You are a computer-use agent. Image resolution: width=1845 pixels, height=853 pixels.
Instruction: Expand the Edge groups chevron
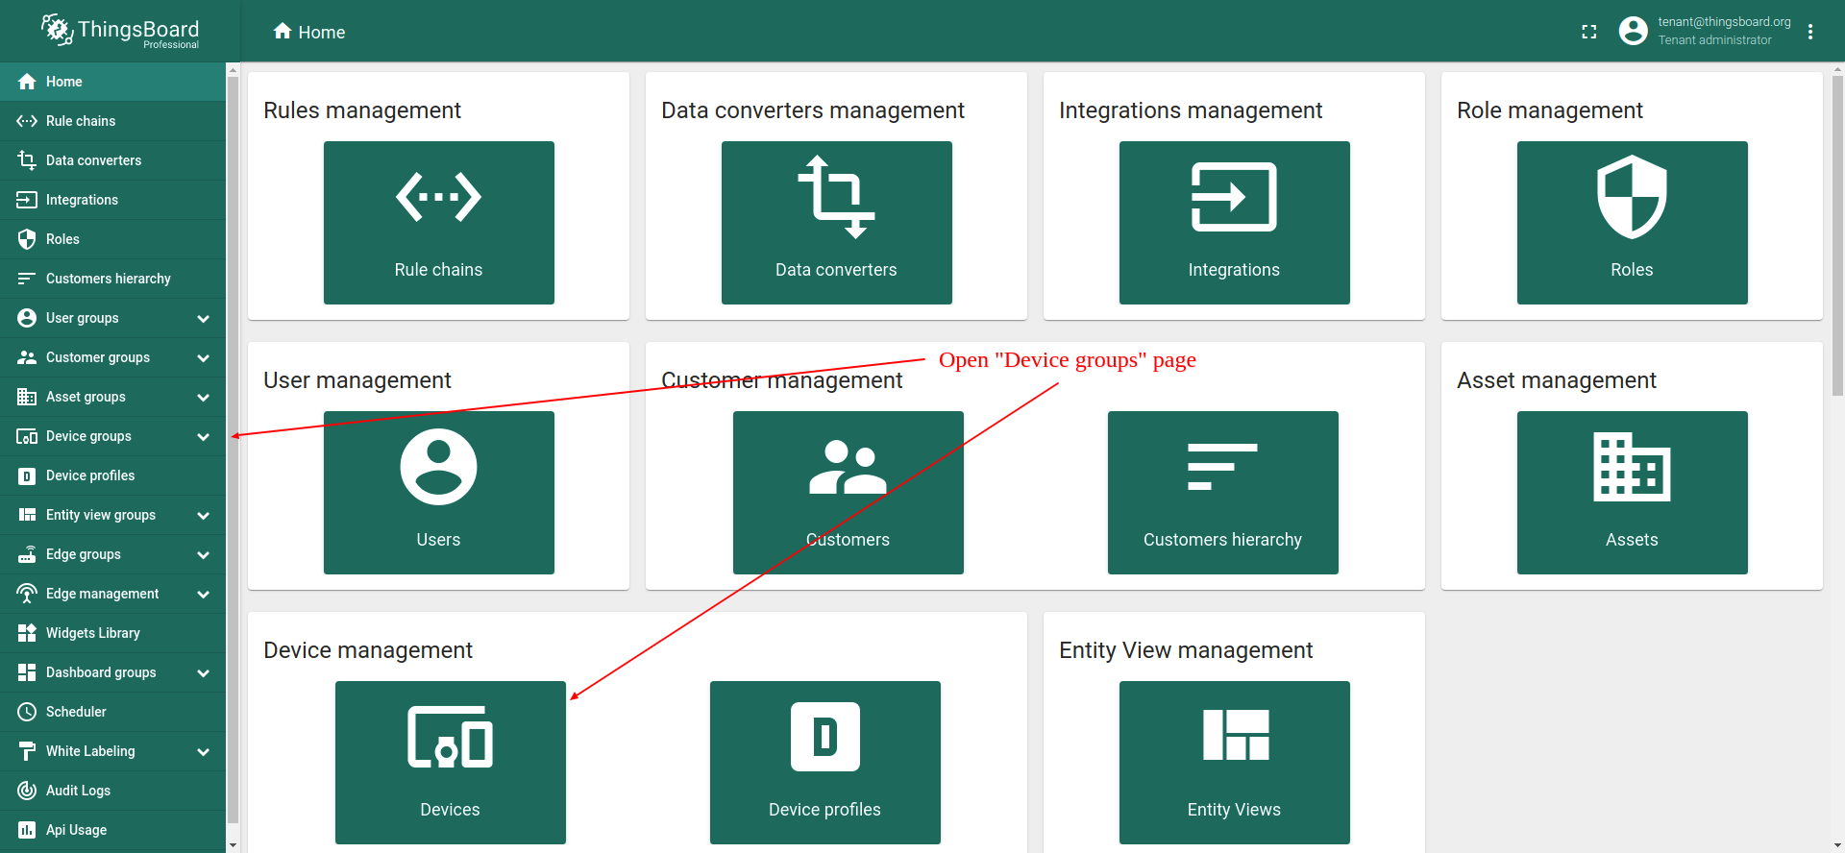coord(203,554)
